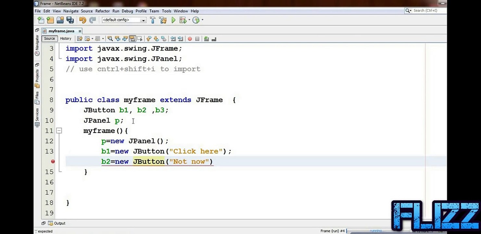Click the Back navigation editor icon
Screen dimensions: 481x234
[87, 39]
